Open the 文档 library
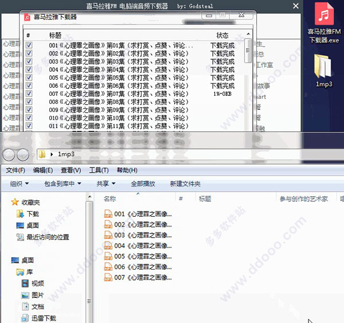Viewport: 344px width, 323px height. click(x=33, y=306)
